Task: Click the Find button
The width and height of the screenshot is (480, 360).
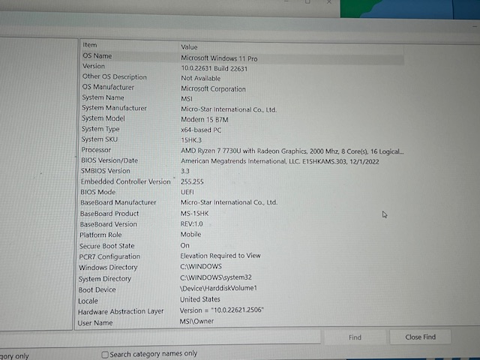Action: [355, 337]
